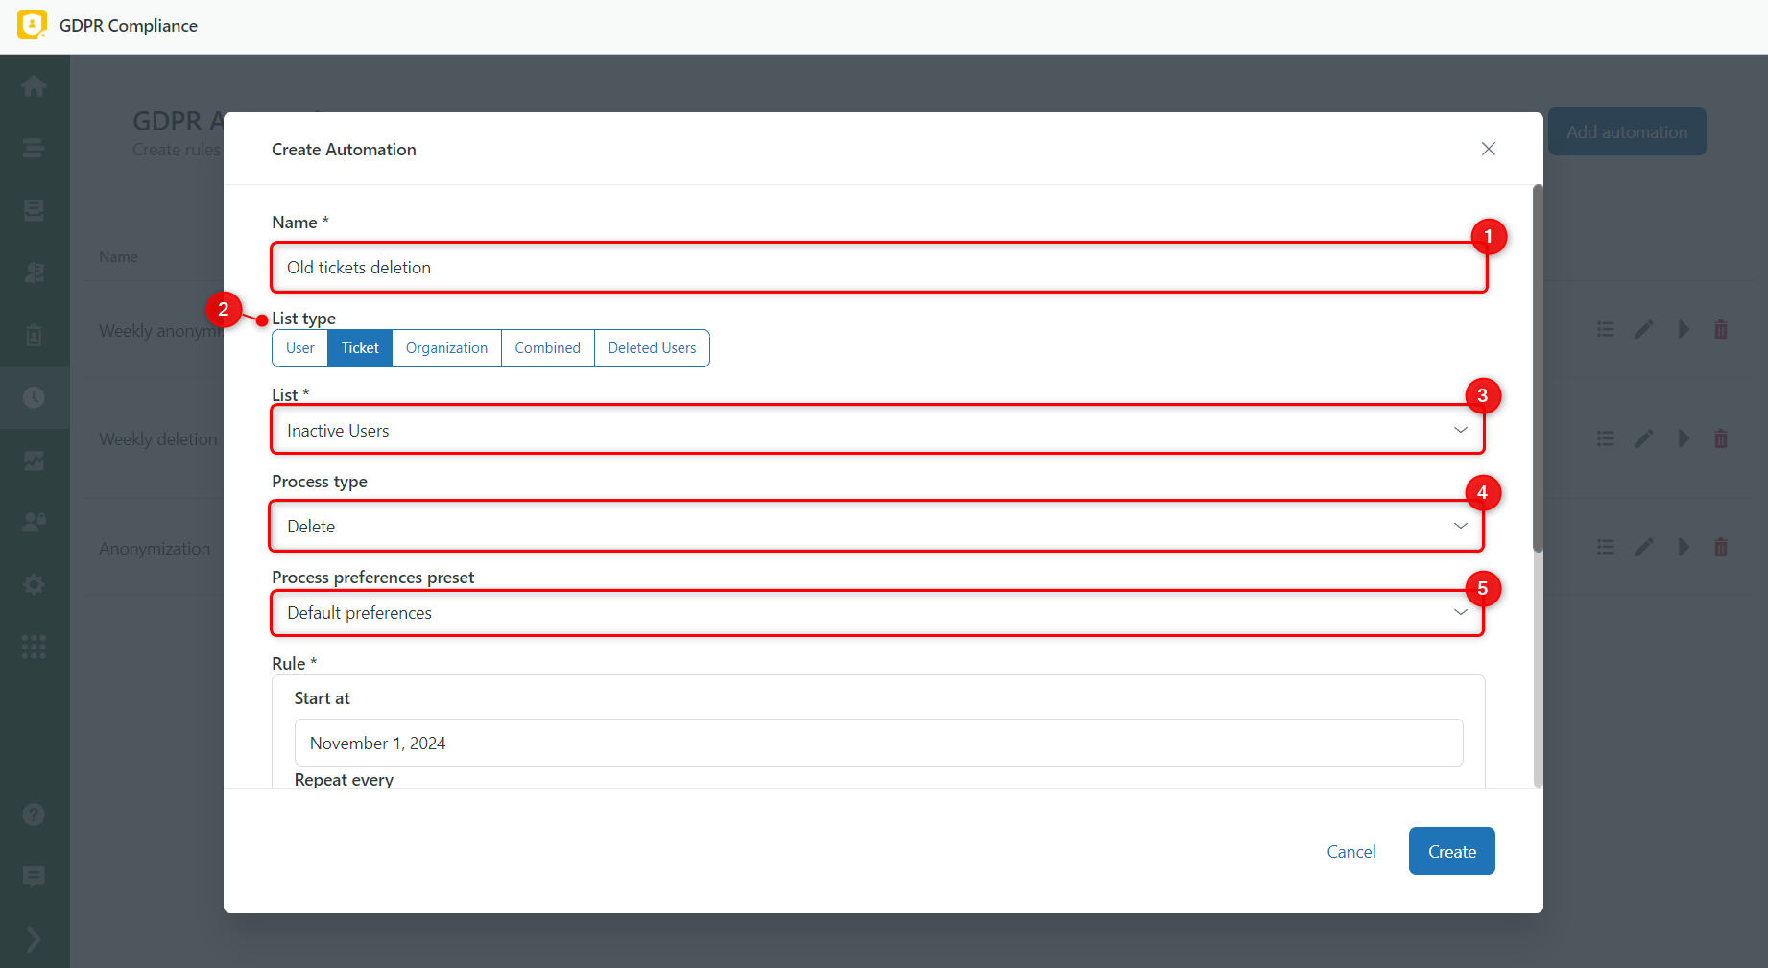Click the GDPR Compliance app logo
Image resolution: width=1768 pixels, height=968 pixels.
(x=32, y=25)
